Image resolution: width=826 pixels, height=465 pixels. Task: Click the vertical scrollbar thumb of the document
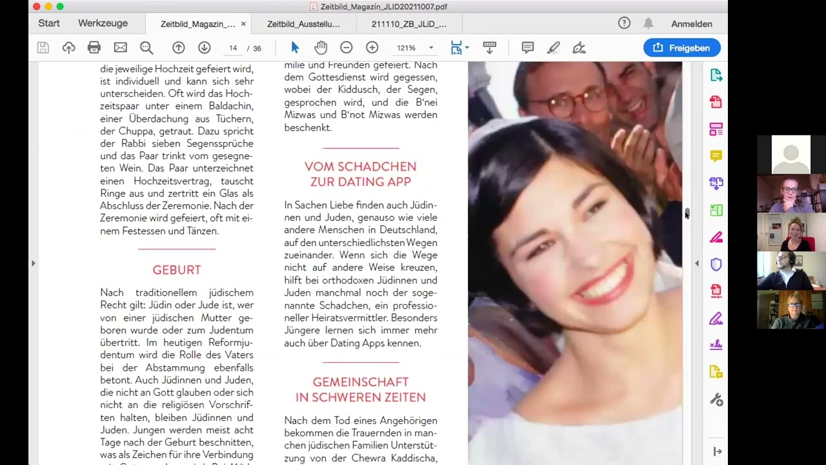[687, 212]
